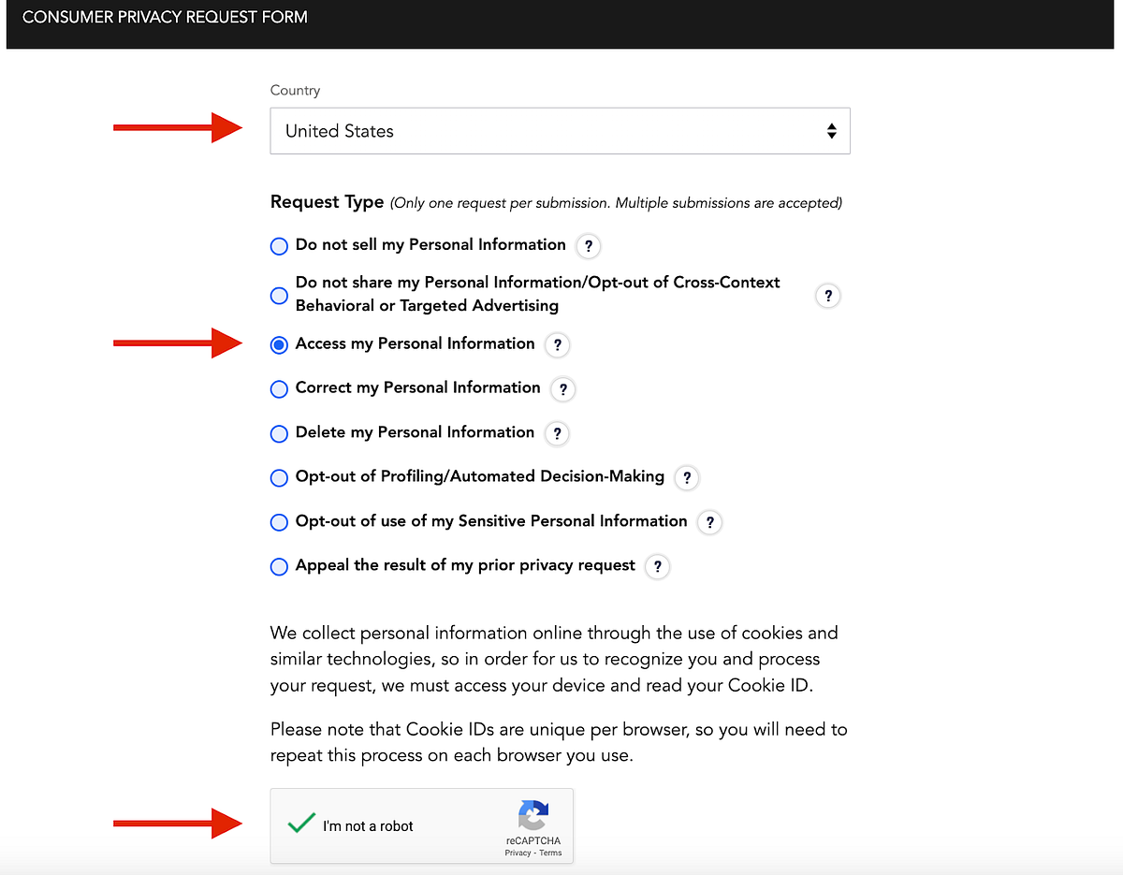Select Correct my Personal Information option
The height and width of the screenshot is (875, 1123).
[279, 389]
